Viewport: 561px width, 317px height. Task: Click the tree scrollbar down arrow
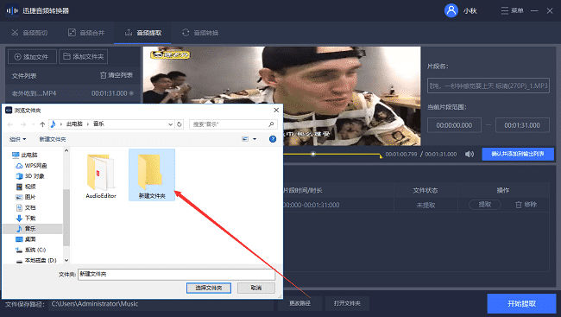point(66,260)
